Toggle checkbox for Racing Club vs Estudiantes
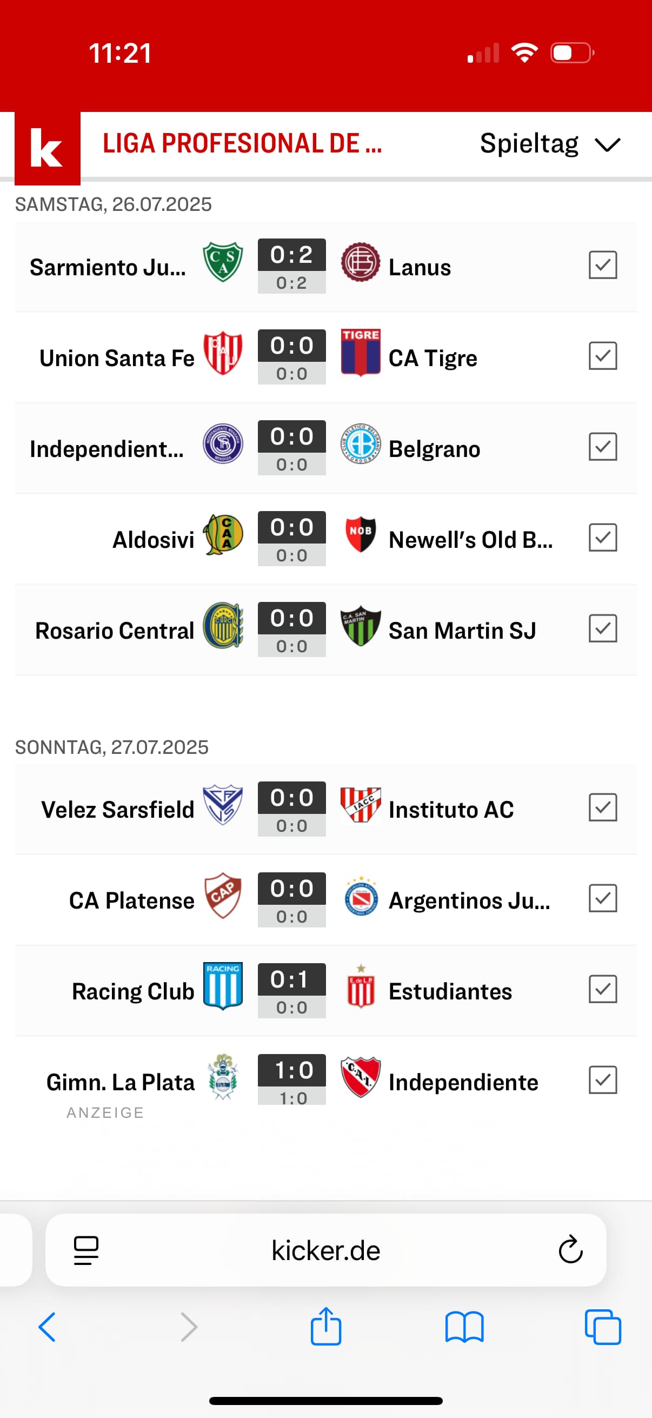This screenshot has height=1418, width=652. (x=602, y=989)
